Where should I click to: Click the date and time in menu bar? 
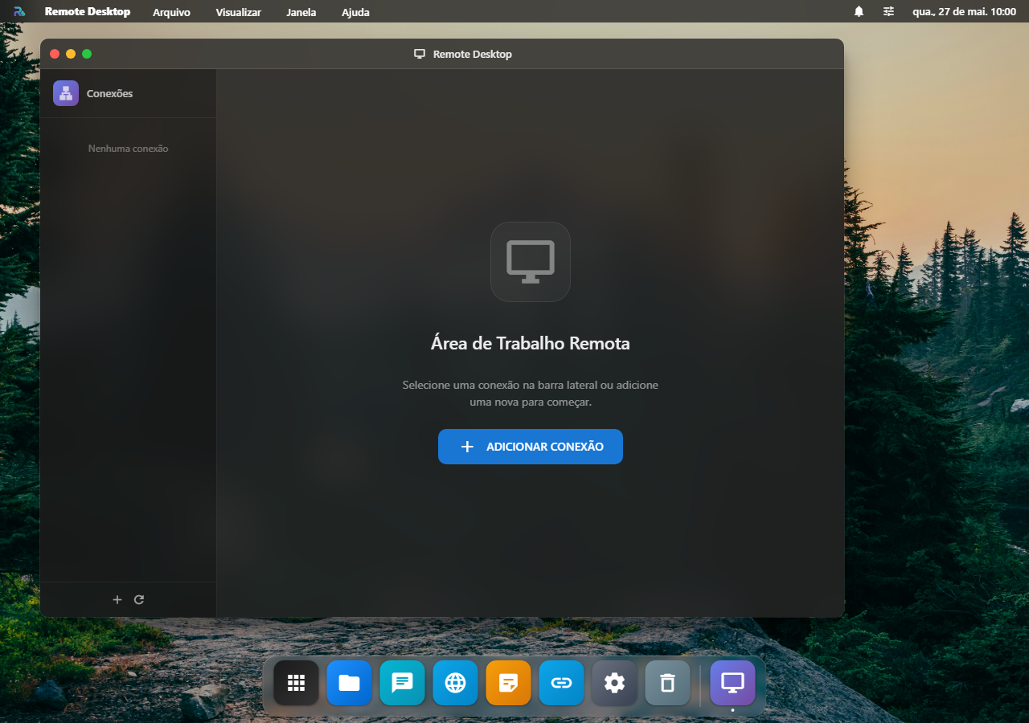964,12
